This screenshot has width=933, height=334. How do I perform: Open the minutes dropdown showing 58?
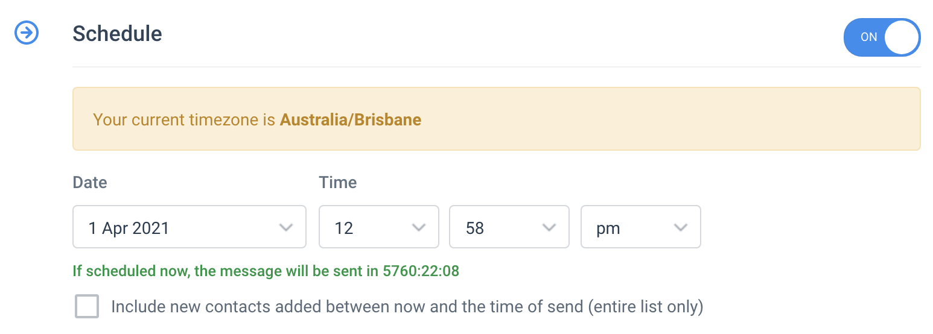point(509,227)
